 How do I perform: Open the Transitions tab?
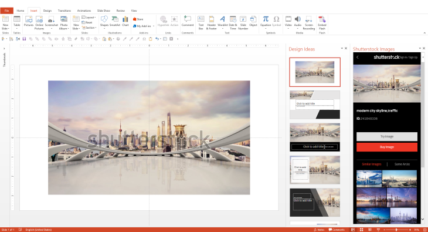point(64,11)
